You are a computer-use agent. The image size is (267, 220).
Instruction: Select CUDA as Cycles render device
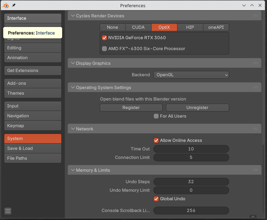[138, 27]
